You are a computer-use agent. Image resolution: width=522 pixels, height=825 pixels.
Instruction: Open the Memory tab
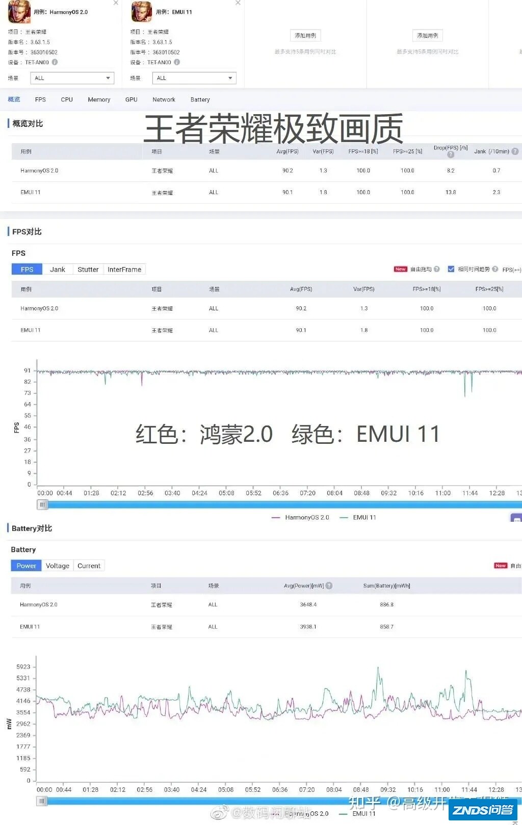pos(99,100)
